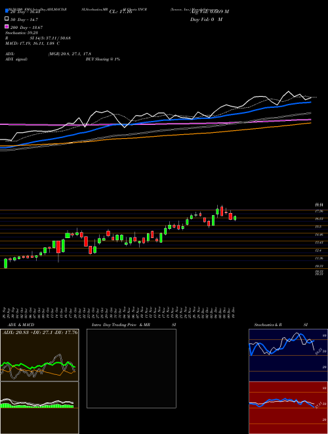
Task: Click the 'Stochastics: 59.28' reading
Action: click(21, 33)
